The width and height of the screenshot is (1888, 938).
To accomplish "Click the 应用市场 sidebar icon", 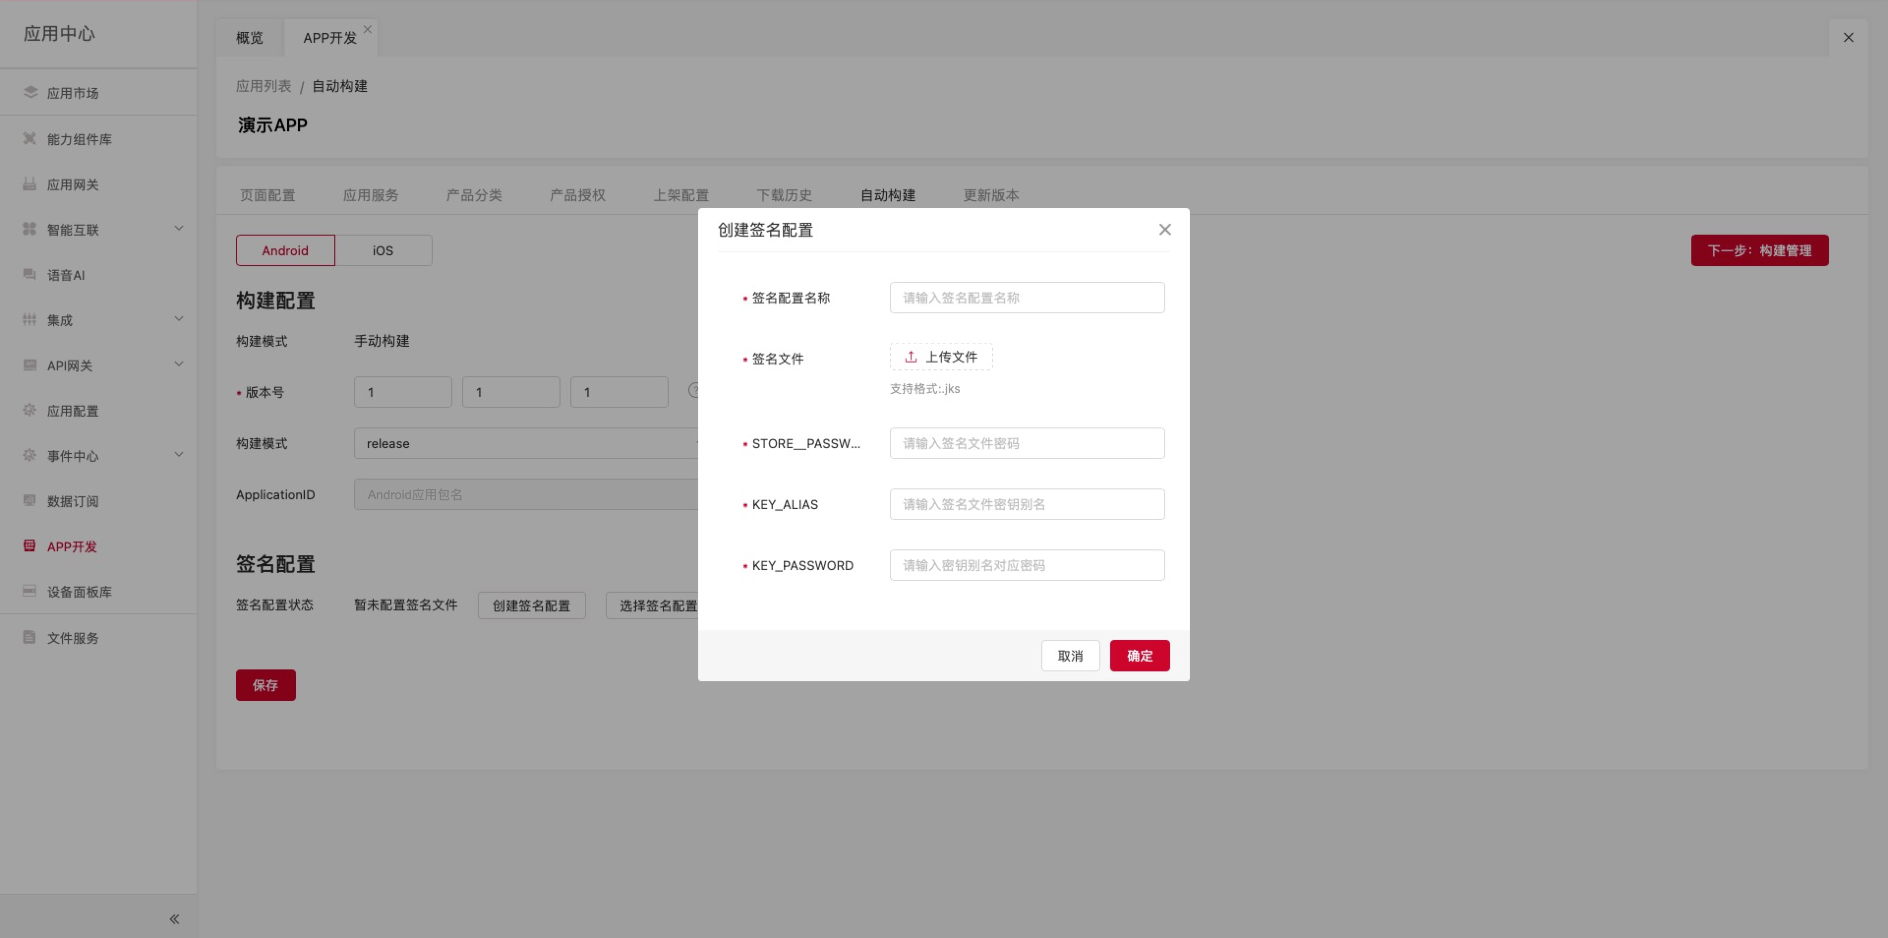I will [x=30, y=92].
